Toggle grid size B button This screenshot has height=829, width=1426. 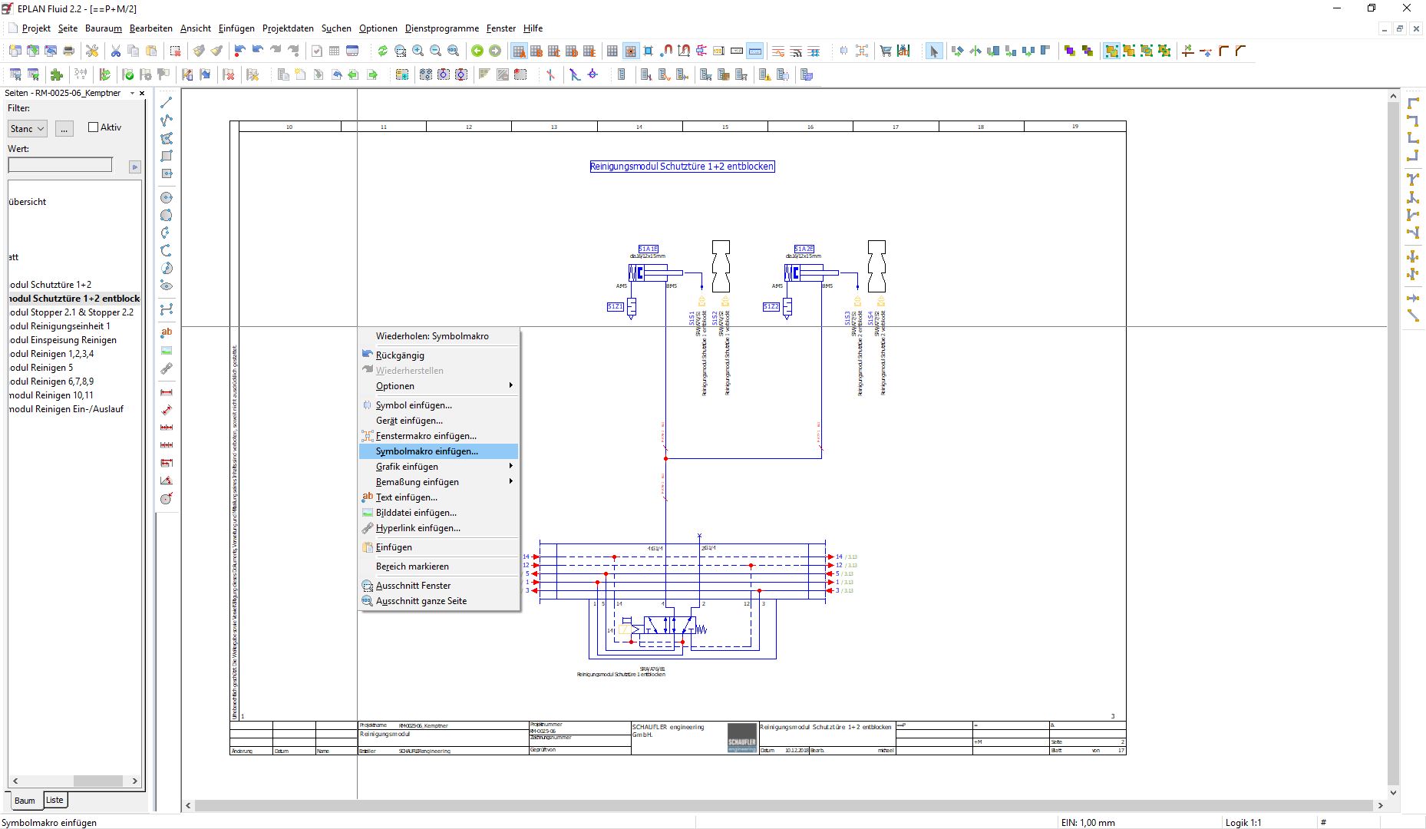coord(536,51)
